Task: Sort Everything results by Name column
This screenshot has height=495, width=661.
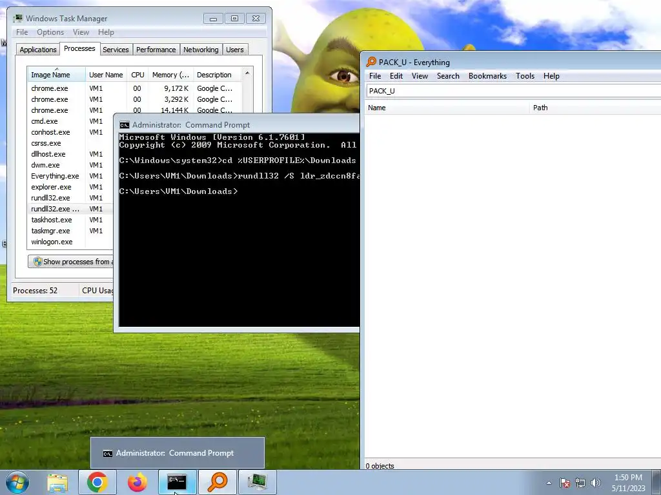Action: (447, 108)
